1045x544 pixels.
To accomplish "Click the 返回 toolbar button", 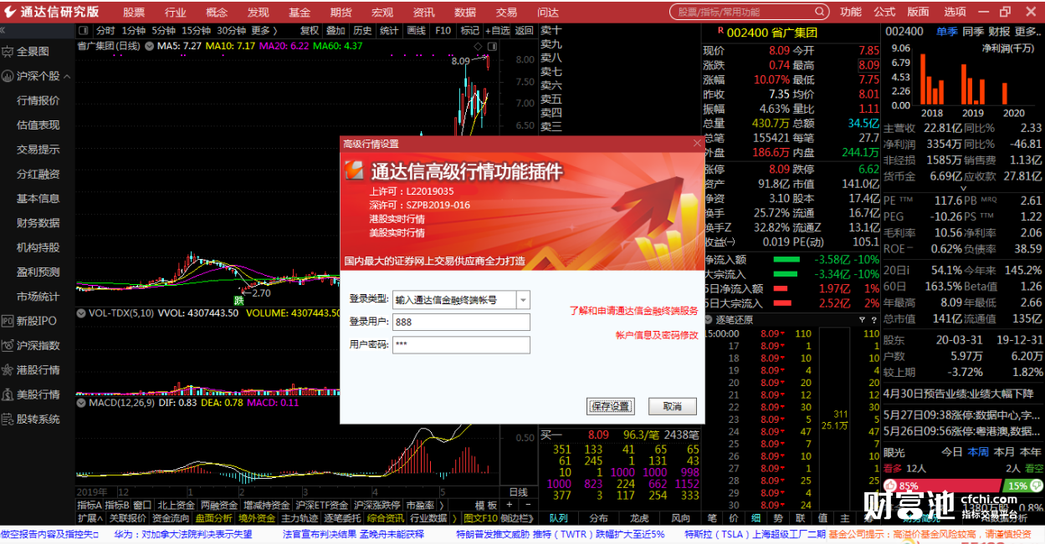I will (524, 30).
